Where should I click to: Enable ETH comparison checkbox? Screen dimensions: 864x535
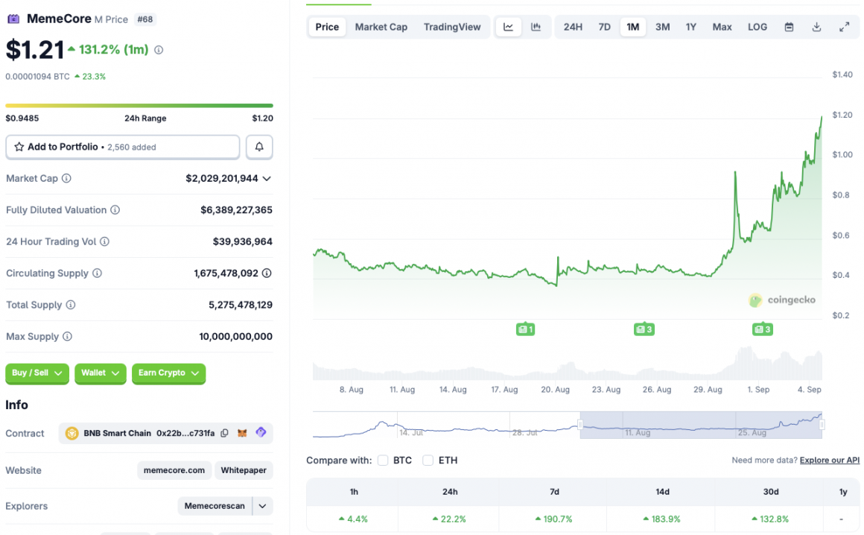(428, 460)
